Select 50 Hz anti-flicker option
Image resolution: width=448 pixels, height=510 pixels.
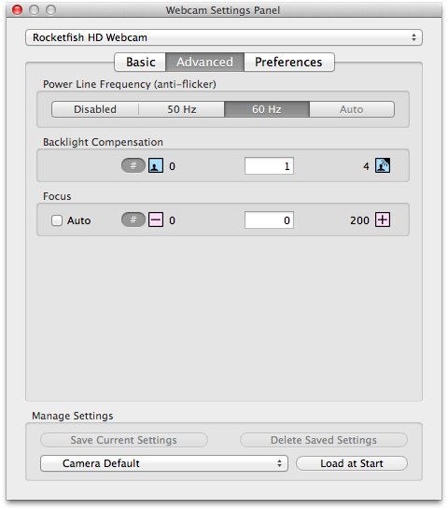pos(181,109)
